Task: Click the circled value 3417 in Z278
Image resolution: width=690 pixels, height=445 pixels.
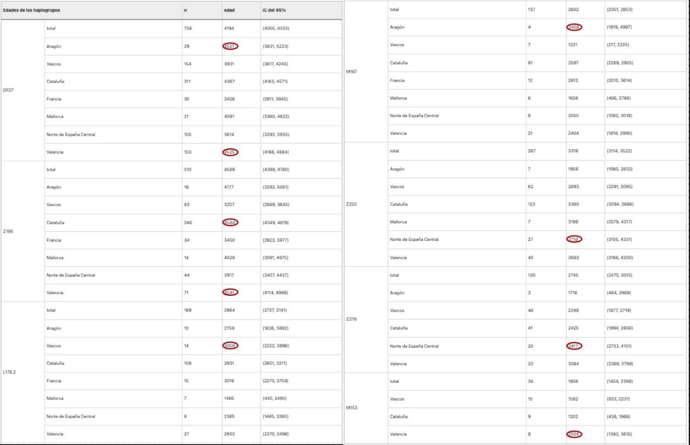Action: pos(574,346)
